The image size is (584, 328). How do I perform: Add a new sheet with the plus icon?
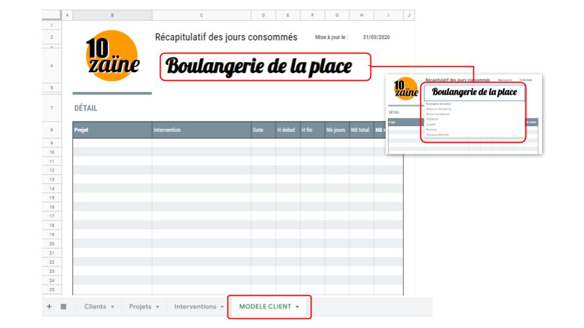pyautogui.click(x=49, y=306)
